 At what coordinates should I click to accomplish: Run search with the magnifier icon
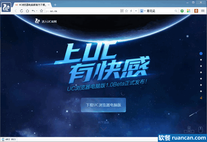176,11
